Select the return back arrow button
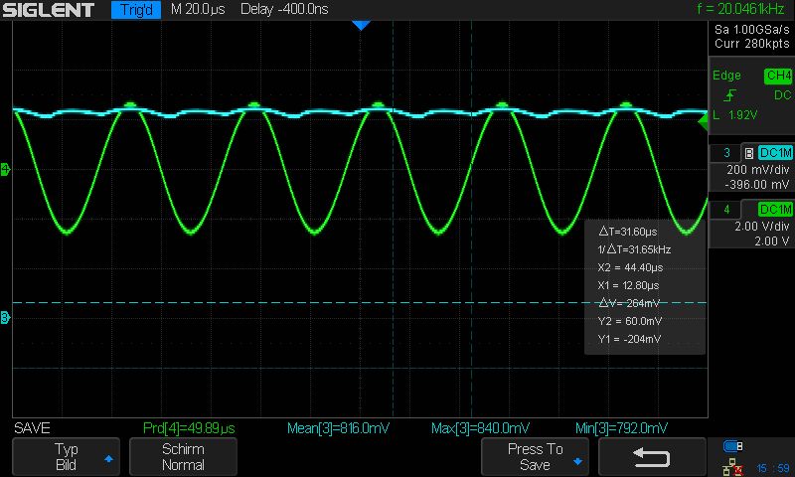The height and width of the screenshot is (477, 795). 652,457
